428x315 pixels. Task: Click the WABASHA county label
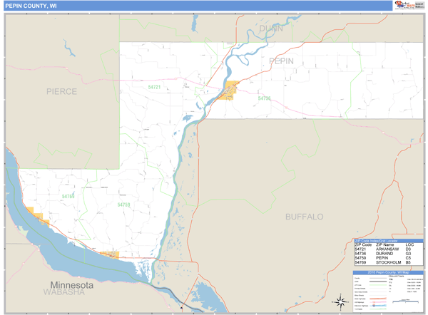click(x=64, y=292)
